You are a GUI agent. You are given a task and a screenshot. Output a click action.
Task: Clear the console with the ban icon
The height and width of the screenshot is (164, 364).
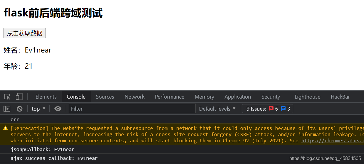[20, 109]
